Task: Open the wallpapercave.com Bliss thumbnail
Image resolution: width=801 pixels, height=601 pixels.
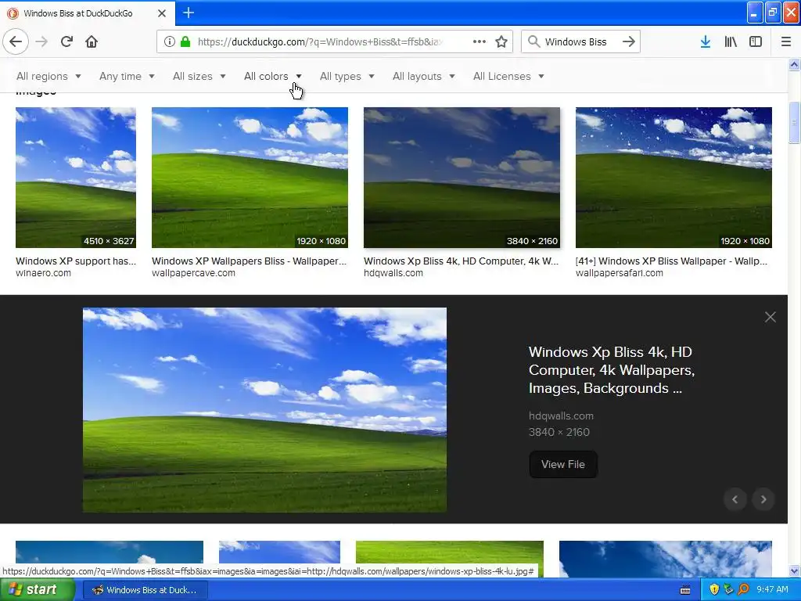Action: tap(250, 178)
